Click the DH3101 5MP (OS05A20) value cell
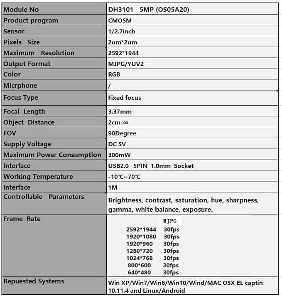Screen dimensions: 282x296 click(192, 9)
